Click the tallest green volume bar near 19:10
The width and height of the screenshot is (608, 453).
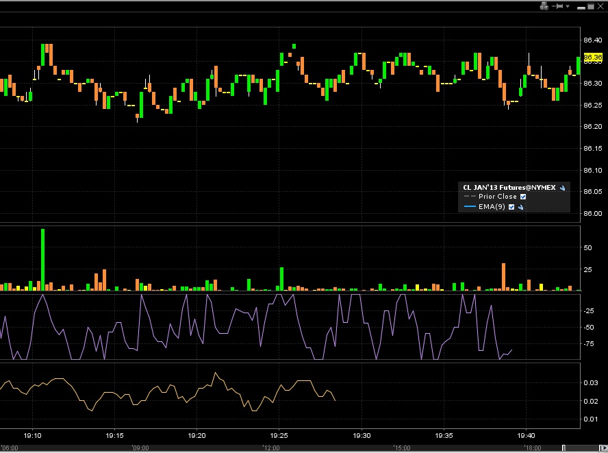tap(42, 260)
